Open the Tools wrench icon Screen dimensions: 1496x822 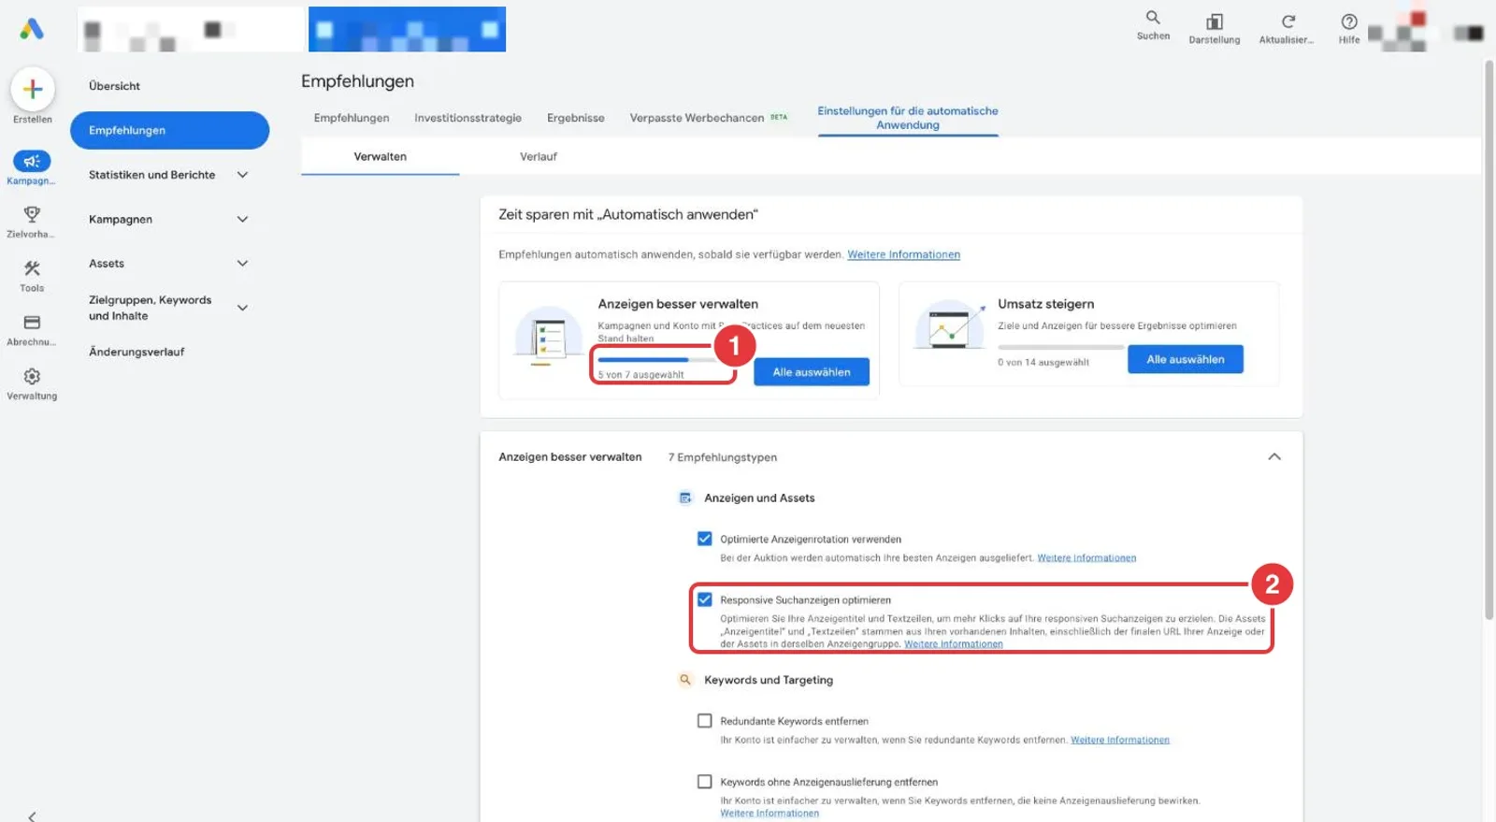click(32, 268)
